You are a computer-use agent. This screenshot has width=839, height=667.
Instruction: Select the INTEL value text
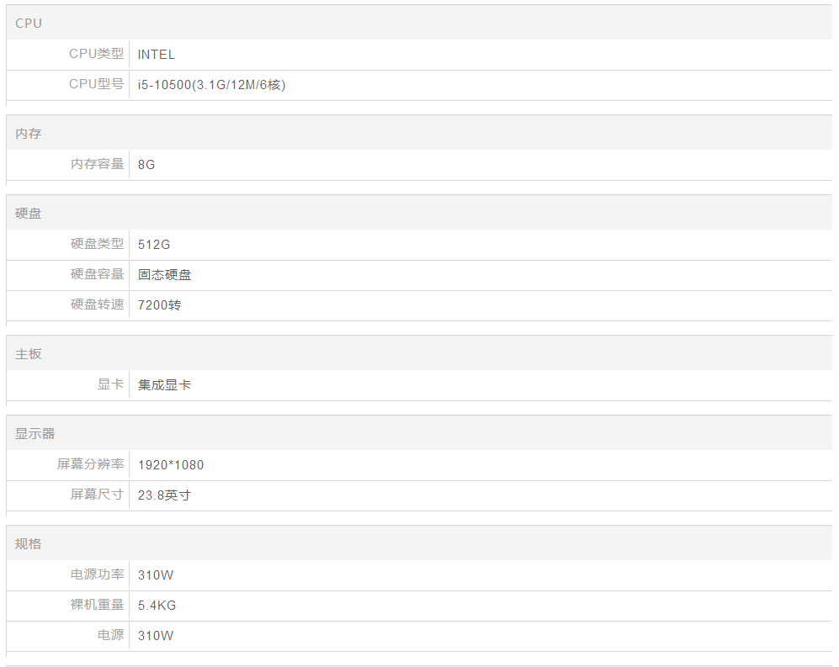click(157, 55)
